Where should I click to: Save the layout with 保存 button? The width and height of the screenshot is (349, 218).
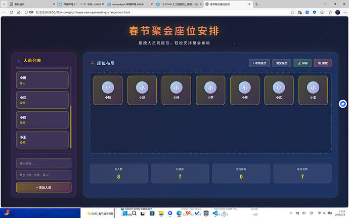tap(302, 63)
